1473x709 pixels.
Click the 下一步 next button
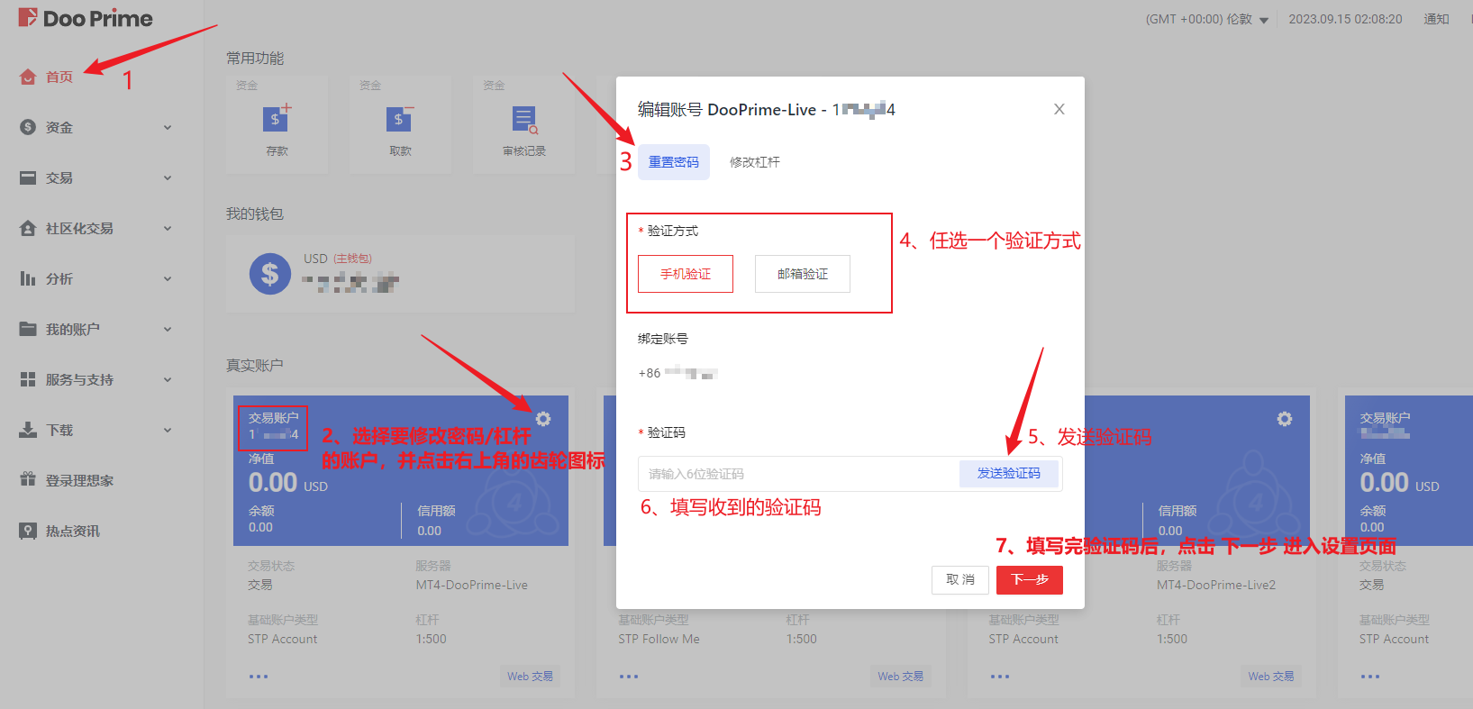coord(1030,580)
